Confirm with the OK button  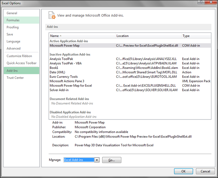coord(184,171)
